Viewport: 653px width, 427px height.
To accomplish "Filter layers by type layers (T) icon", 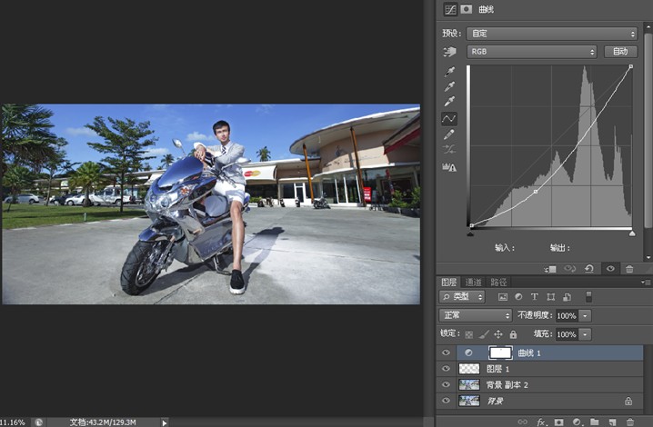I will click(x=534, y=297).
